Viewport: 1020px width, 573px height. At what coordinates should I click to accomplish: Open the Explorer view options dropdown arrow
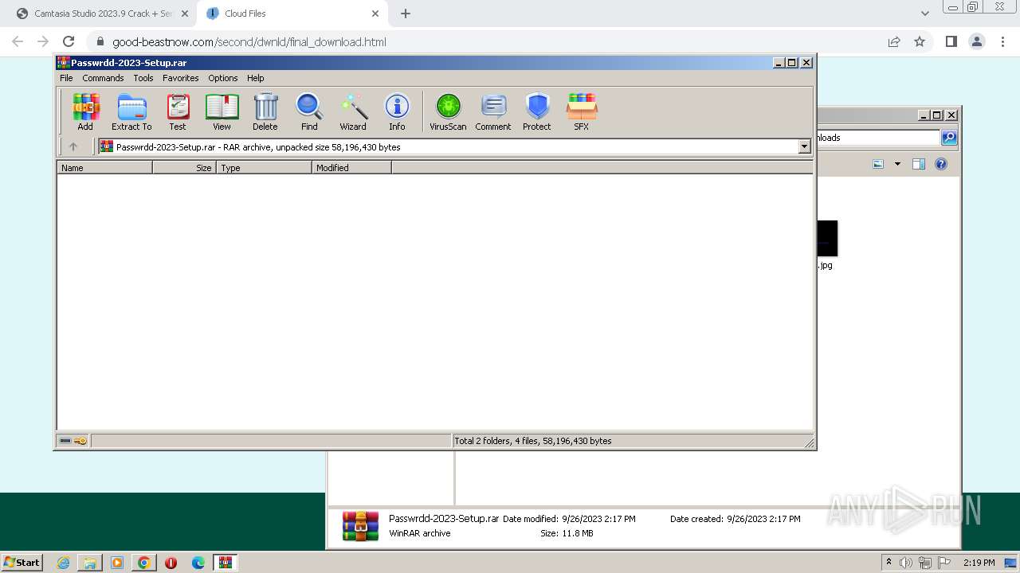897,164
